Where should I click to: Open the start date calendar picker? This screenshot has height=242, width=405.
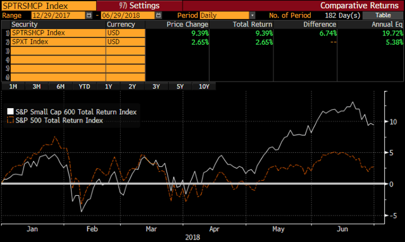tap(89, 15)
